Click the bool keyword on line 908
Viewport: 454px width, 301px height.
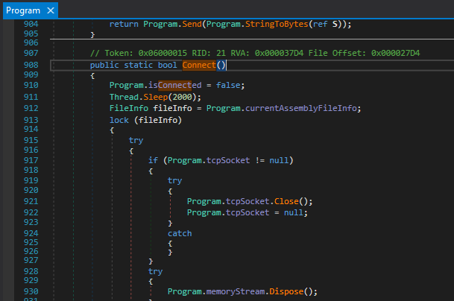click(167, 65)
